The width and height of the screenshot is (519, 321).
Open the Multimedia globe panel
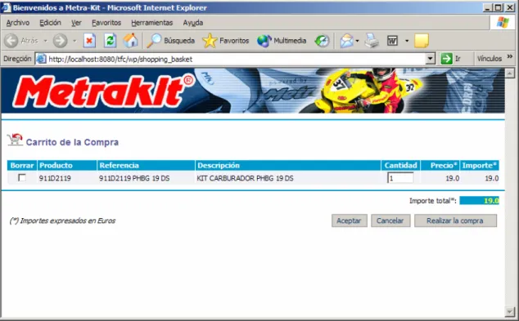pyautogui.click(x=282, y=41)
